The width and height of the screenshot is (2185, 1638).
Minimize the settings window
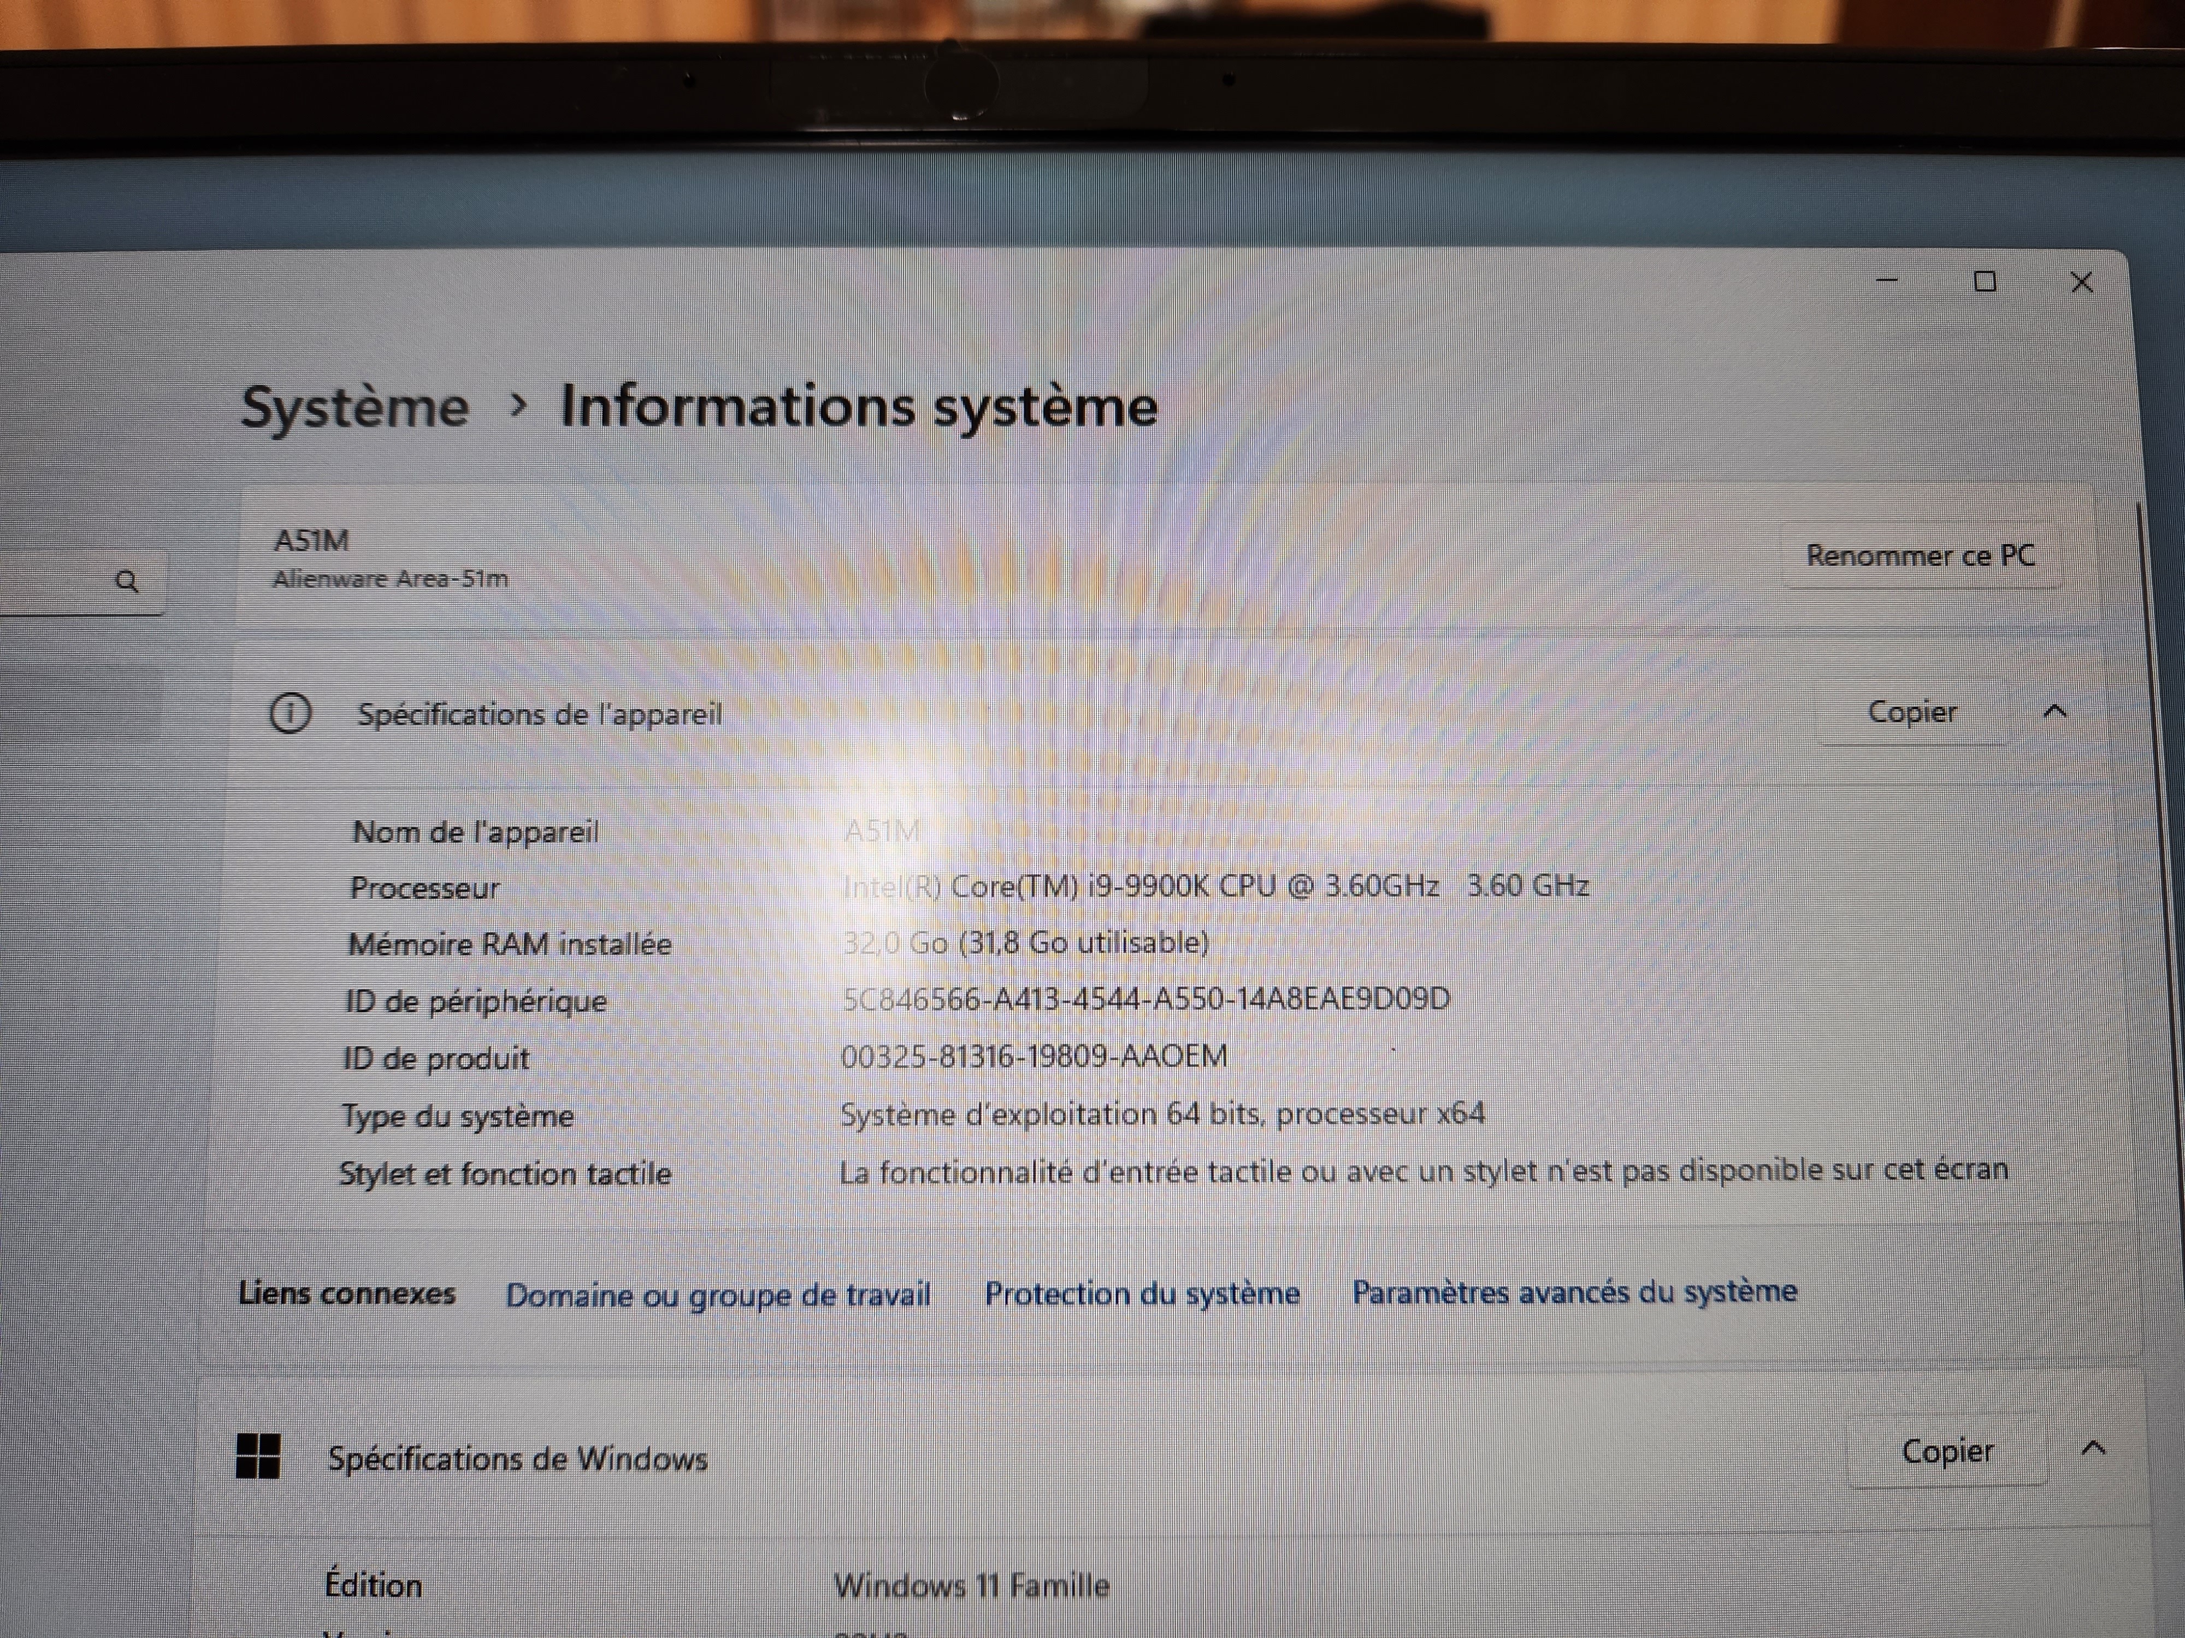[1887, 281]
